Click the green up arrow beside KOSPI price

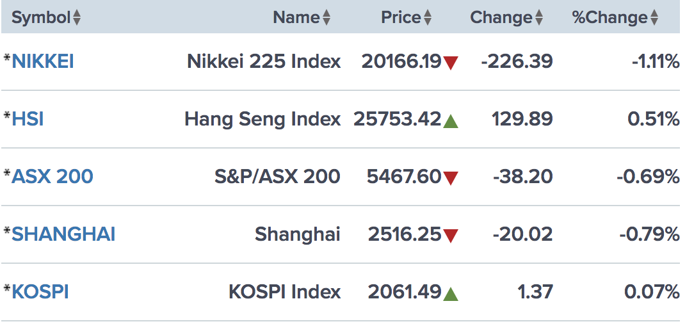click(451, 293)
